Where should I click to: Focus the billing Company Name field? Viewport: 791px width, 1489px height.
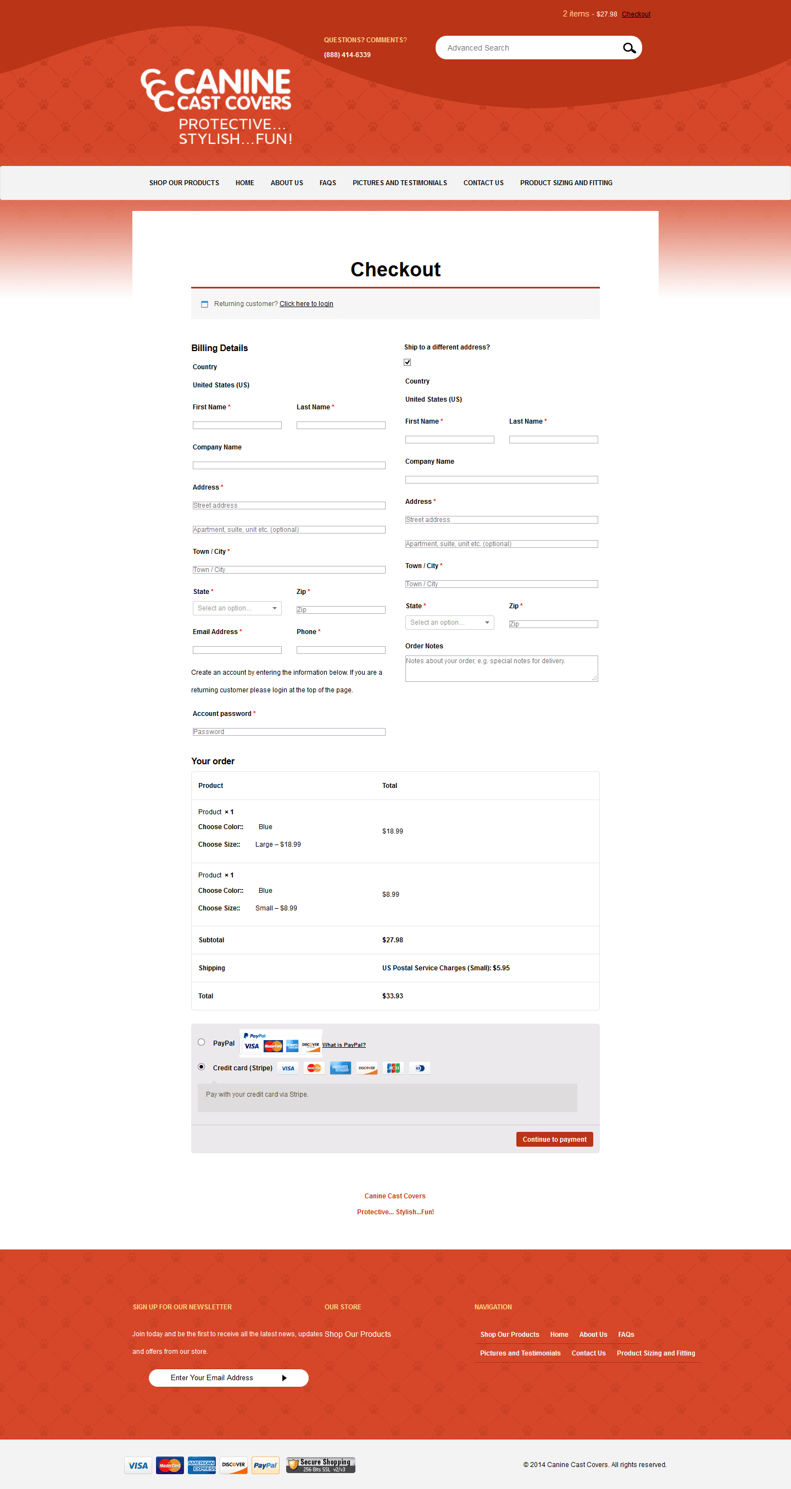289,465
